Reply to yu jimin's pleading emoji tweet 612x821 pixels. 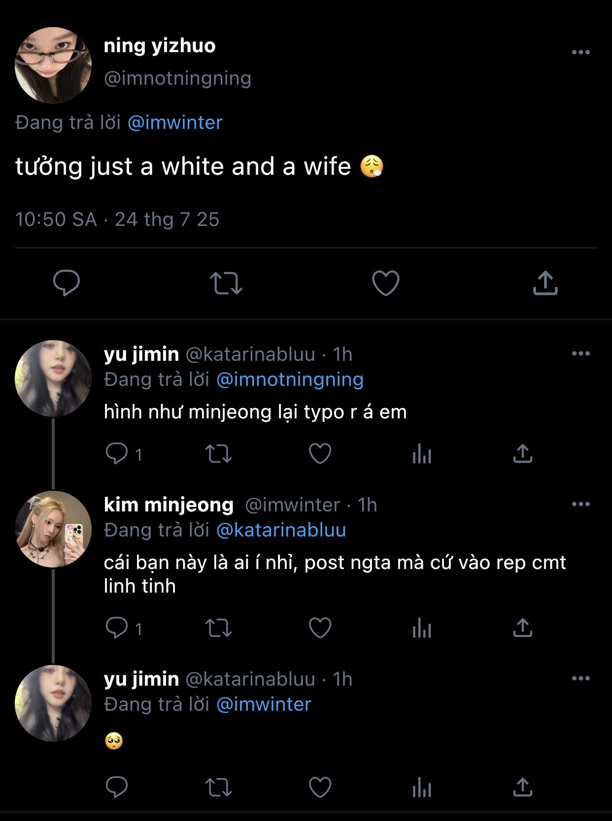click(117, 787)
